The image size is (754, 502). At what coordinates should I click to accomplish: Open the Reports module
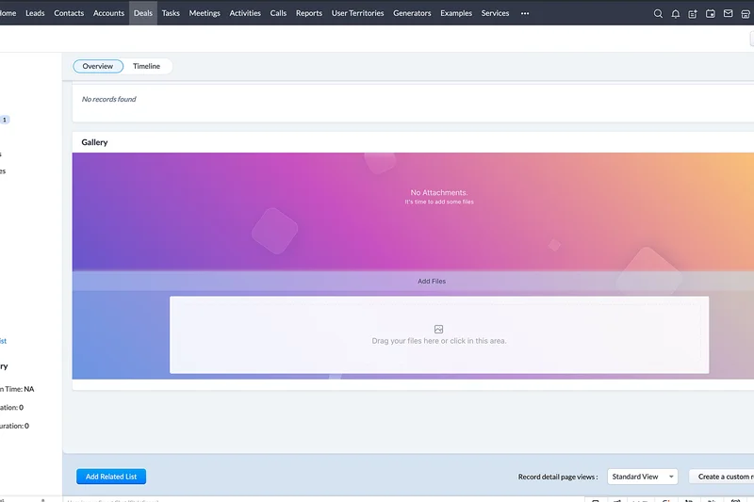coord(309,13)
